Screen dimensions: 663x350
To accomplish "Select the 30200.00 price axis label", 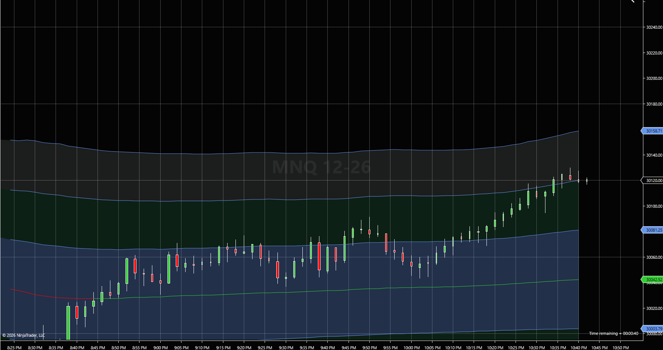I will click(654, 78).
